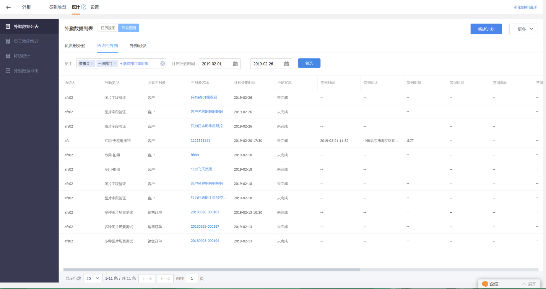The image size is (546, 289).
Task: Open 员工效能统计 in the sidebar
Action: coord(26,41)
